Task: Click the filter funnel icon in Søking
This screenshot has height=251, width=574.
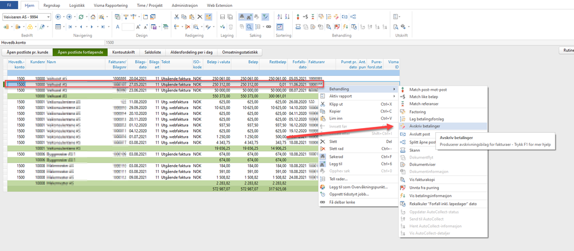Action: [x=265, y=17]
